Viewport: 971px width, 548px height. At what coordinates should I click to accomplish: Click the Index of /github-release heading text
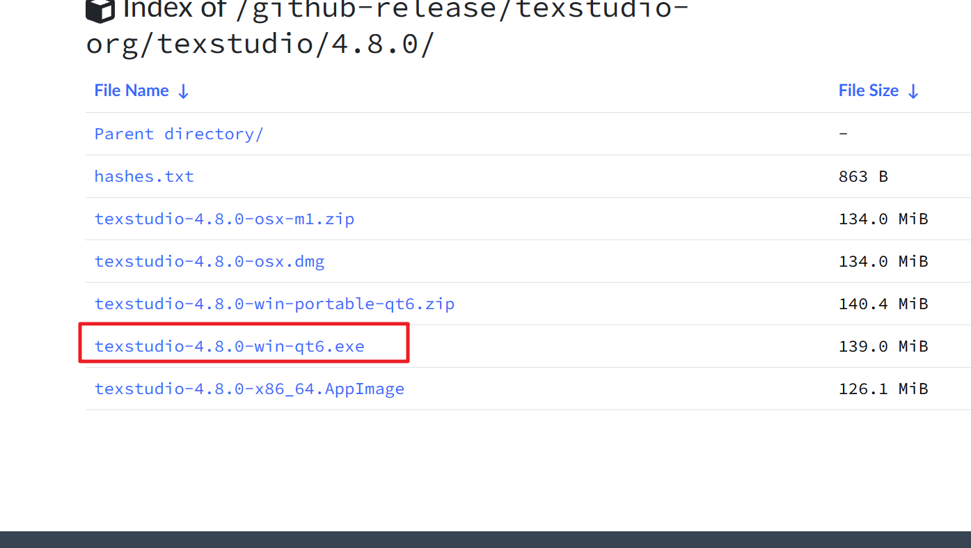[x=387, y=28]
